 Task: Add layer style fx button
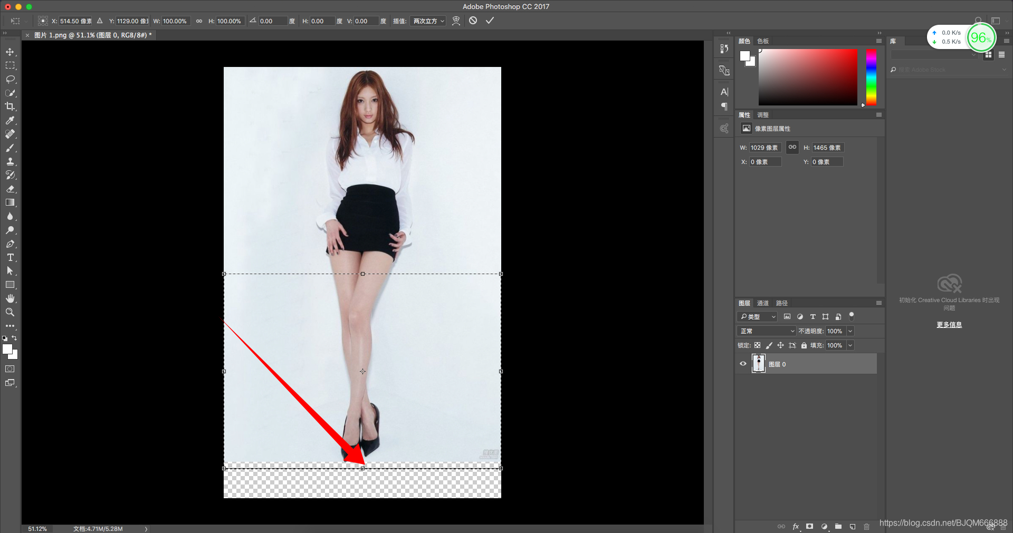796,527
